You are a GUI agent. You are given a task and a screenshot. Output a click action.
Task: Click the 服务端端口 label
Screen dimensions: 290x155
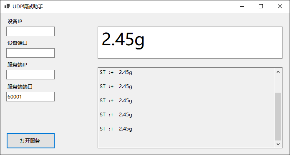[x=20, y=86]
